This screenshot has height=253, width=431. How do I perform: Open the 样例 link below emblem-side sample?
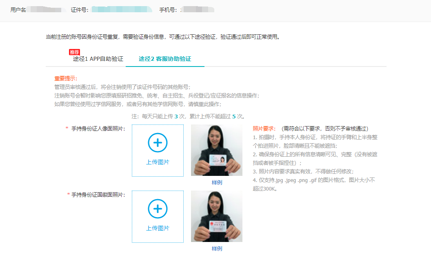coord(217,249)
